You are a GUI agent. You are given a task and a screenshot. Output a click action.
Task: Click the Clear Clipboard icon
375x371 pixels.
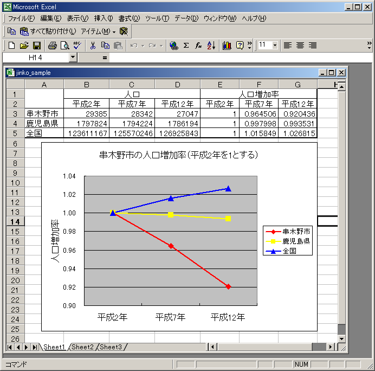(x=124, y=31)
